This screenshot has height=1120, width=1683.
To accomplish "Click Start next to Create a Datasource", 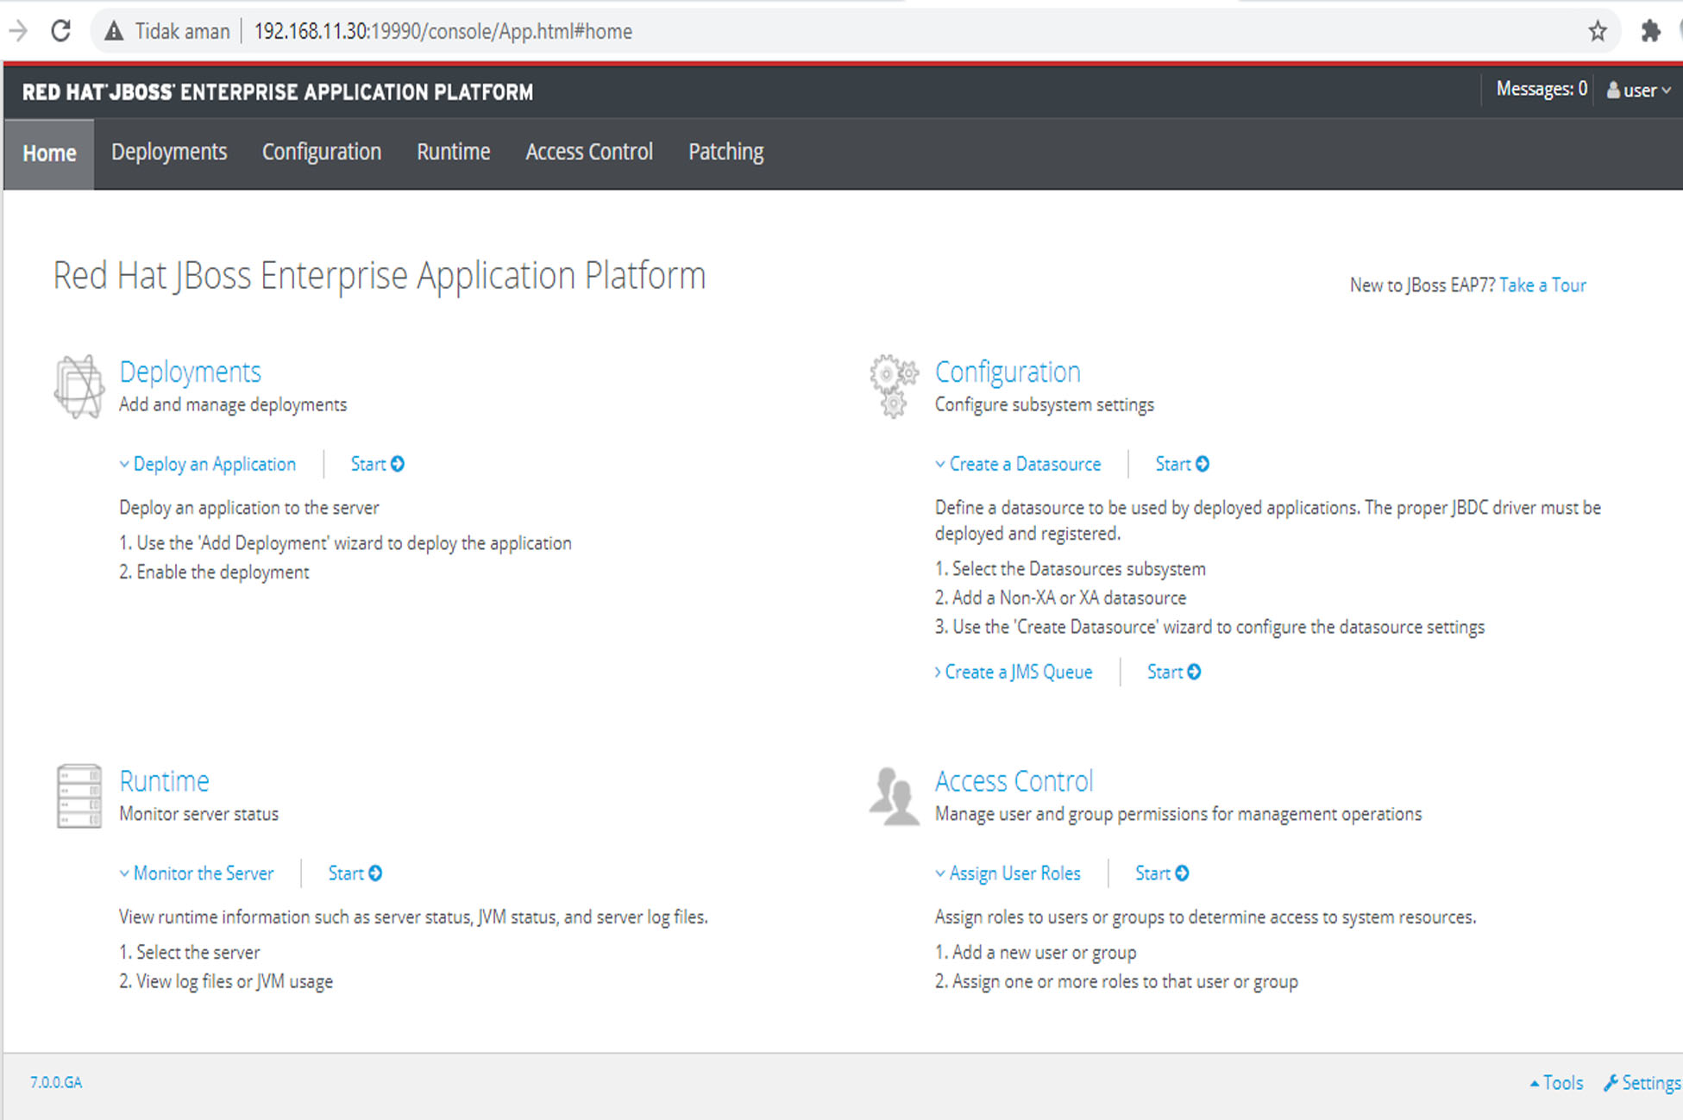I will pos(1182,464).
